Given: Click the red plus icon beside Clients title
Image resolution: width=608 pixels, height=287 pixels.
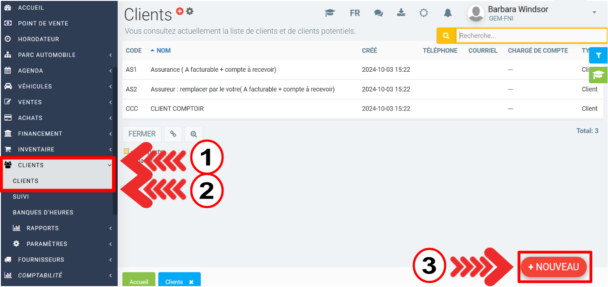Looking at the screenshot, I should pyautogui.click(x=180, y=11).
